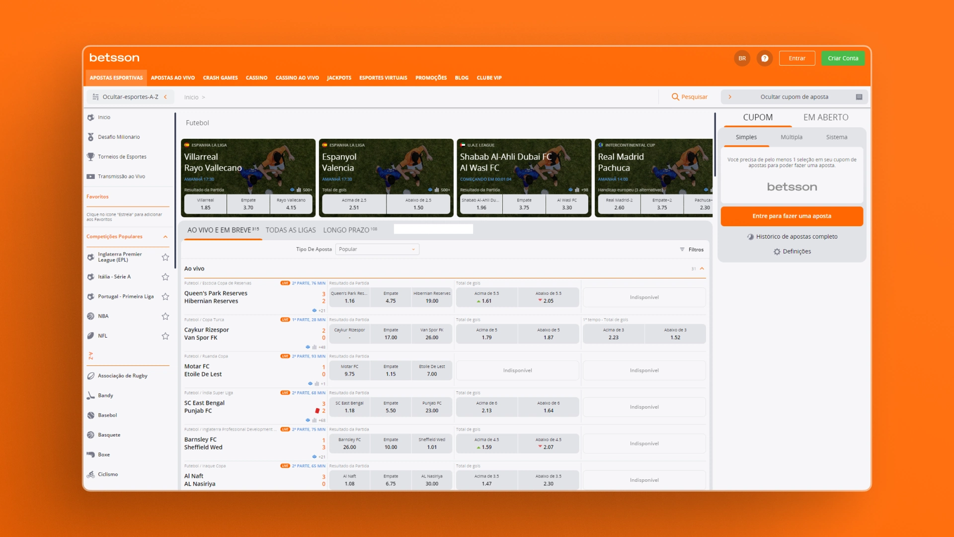Click the A-Z sort icon in sidebar
Image resolution: width=954 pixels, height=537 pixels.
(90, 356)
